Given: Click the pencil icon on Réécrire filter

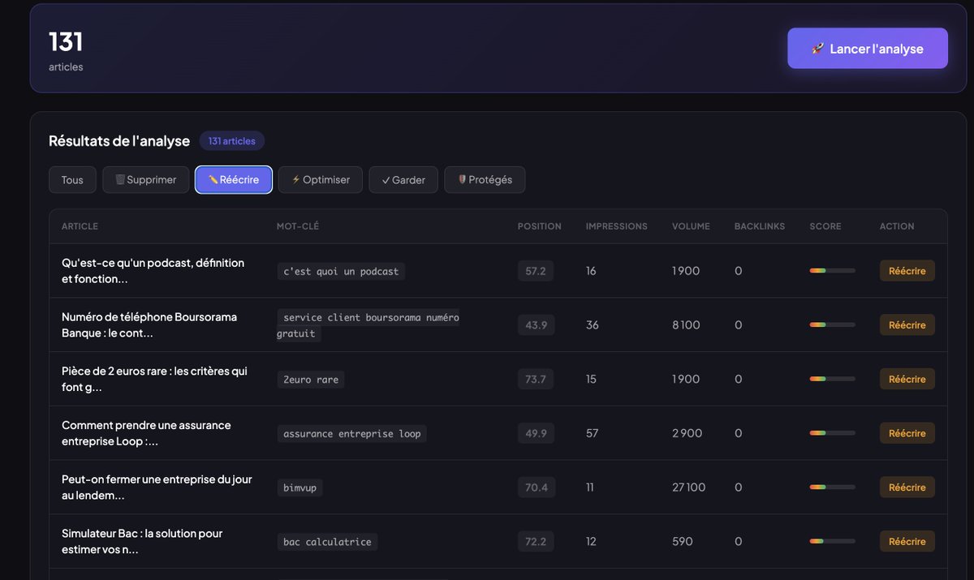Looking at the screenshot, I should coord(213,180).
